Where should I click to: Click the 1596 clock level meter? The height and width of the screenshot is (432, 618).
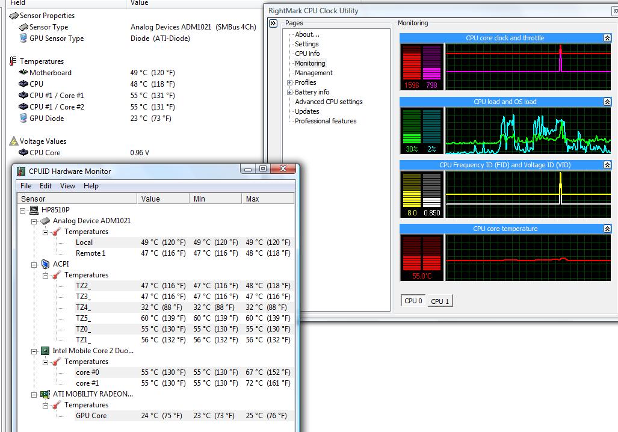412,63
